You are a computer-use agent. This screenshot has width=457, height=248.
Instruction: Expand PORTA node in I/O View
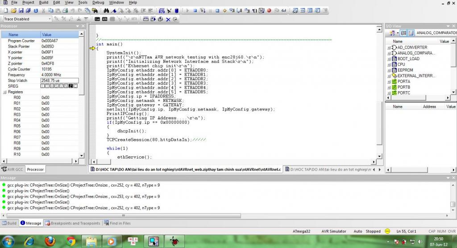(x=389, y=81)
